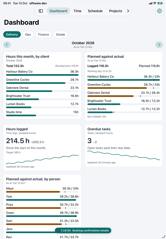
Task: Open the running timer Booking confirmation emails
Action: (x=83, y=230)
